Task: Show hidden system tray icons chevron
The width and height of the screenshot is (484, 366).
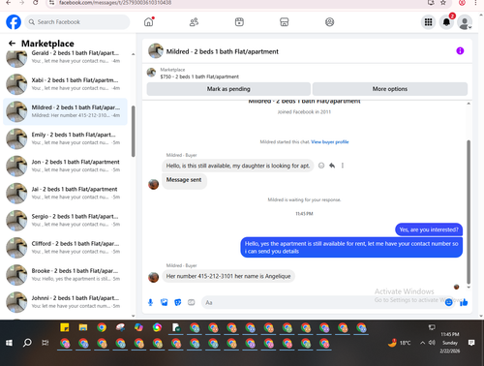Action: (x=422, y=343)
